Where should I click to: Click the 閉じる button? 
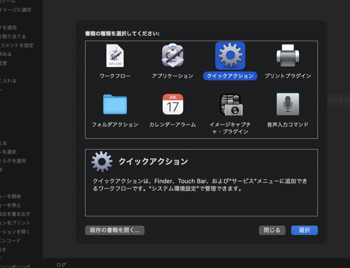point(272,230)
